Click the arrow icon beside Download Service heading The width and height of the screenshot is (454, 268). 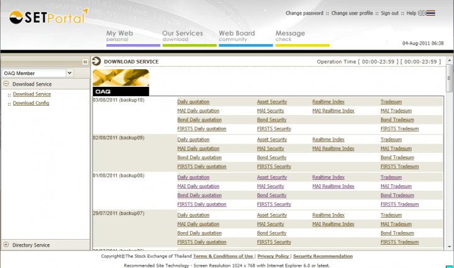pos(96,61)
